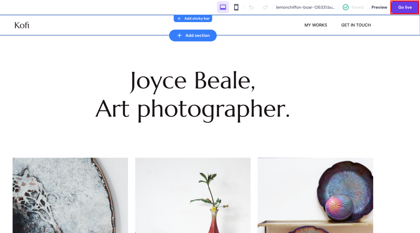This screenshot has height=233, width=420.
Task: Open the site Preview
Action: pos(379,7)
